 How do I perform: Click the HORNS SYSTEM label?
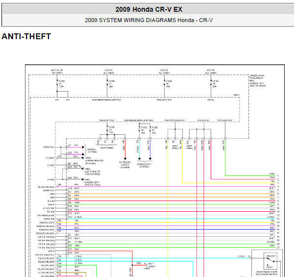point(92,151)
